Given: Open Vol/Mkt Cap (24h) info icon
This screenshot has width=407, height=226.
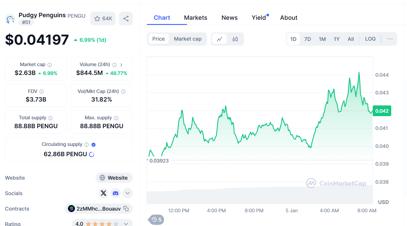Looking at the screenshot, I should pos(123,92).
